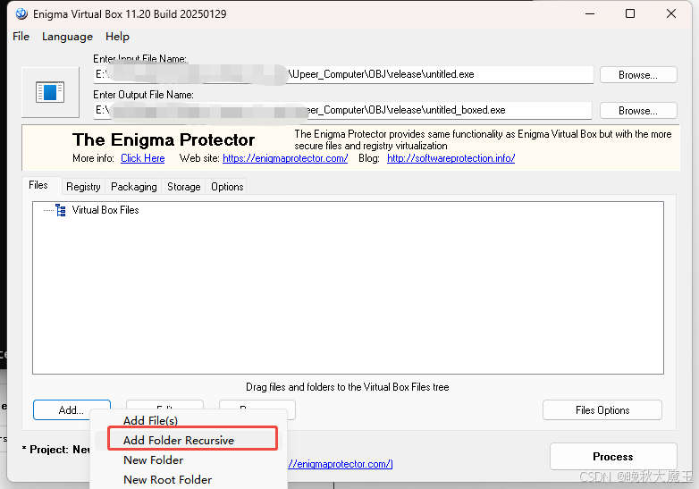This screenshot has height=489, width=699.
Task: Open the File menu
Action: [x=21, y=37]
